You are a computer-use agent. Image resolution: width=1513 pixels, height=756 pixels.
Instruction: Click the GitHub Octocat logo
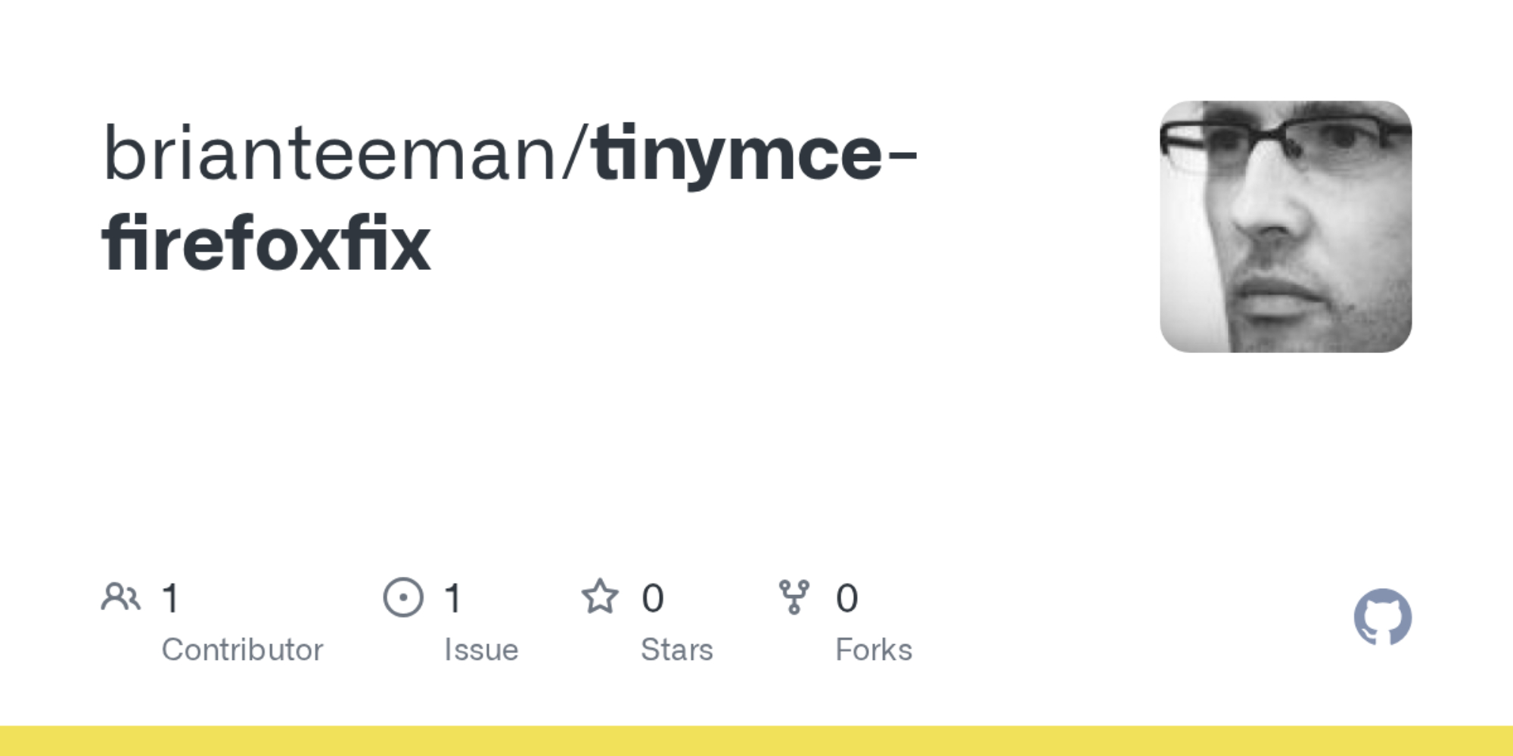click(x=1382, y=617)
